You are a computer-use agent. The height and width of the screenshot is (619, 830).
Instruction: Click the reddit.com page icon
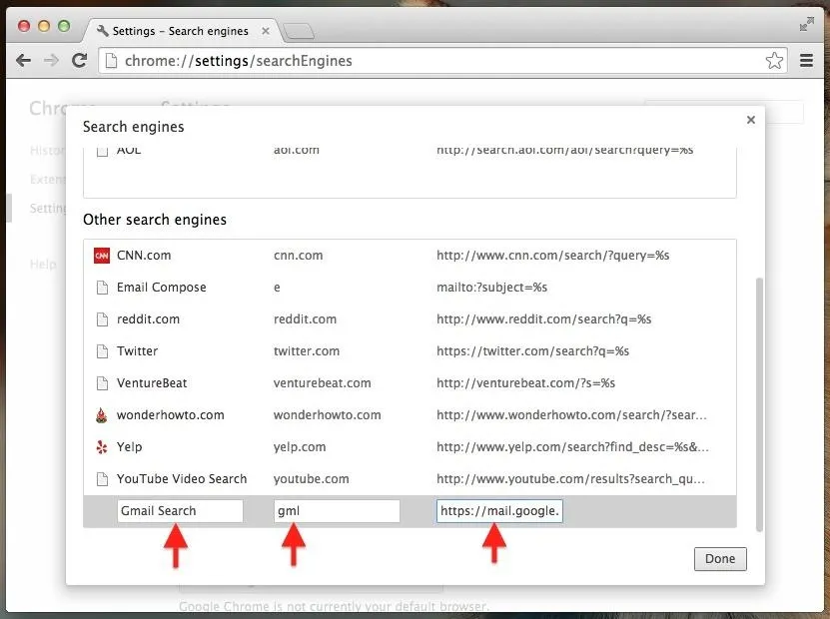102,319
